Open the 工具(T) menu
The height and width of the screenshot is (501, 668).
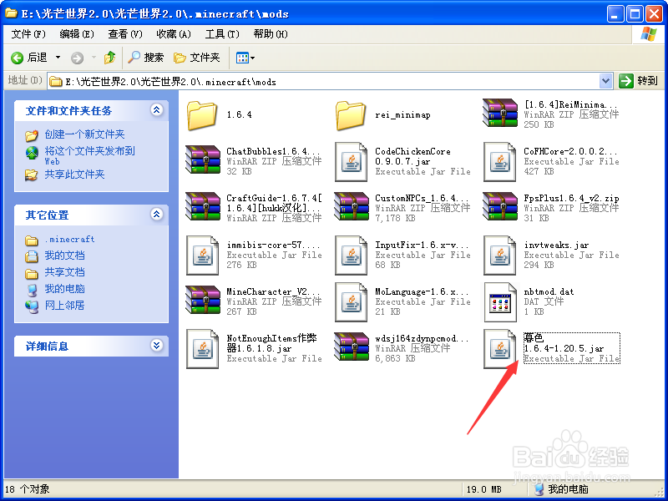point(222,34)
